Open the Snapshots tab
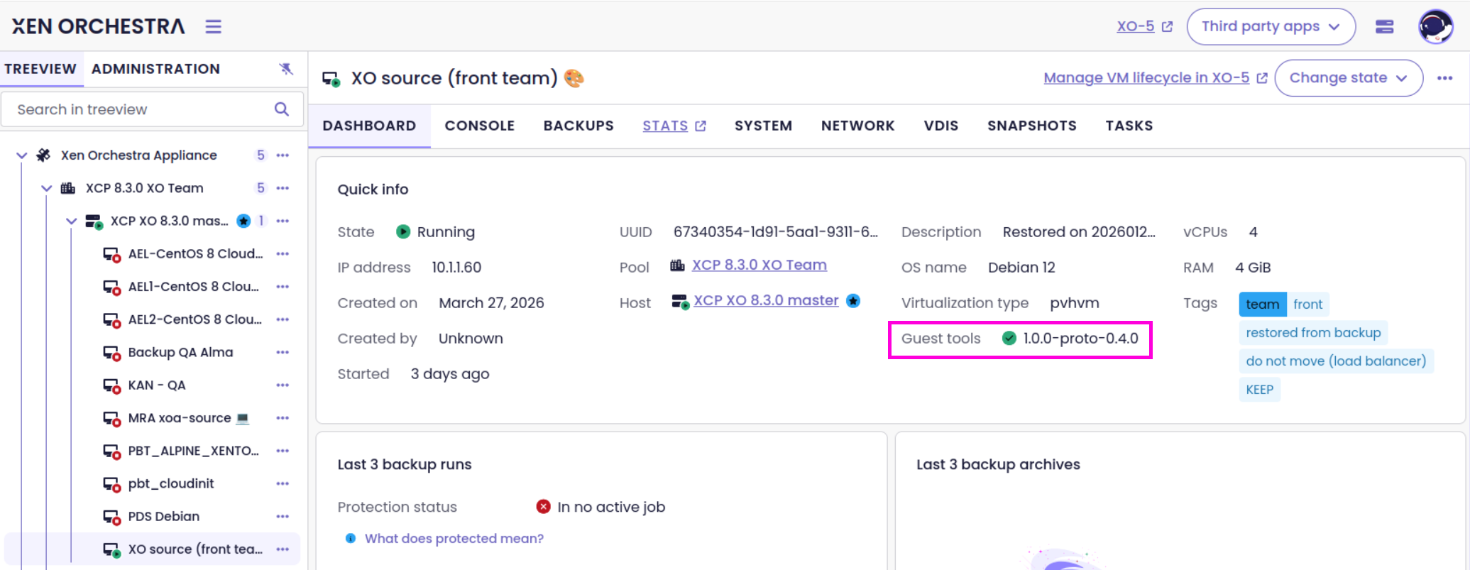The height and width of the screenshot is (570, 1470). (x=1032, y=126)
